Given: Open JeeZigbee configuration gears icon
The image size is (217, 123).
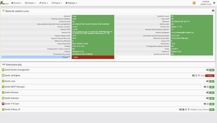Looking at the screenshot, I should (x=193, y=76).
